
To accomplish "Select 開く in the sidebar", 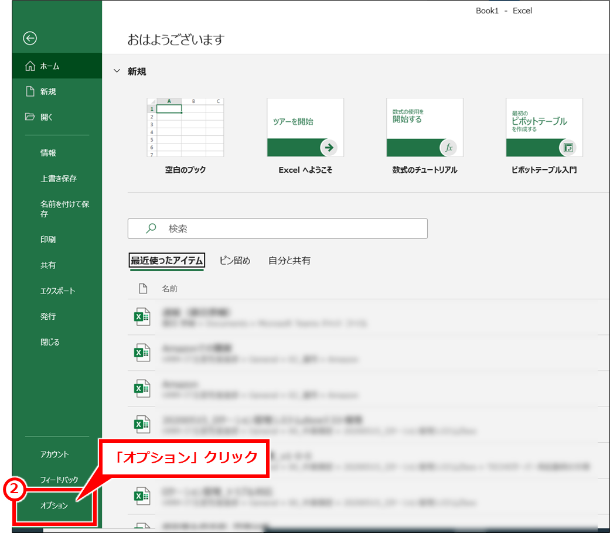I will click(x=57, y=117).
